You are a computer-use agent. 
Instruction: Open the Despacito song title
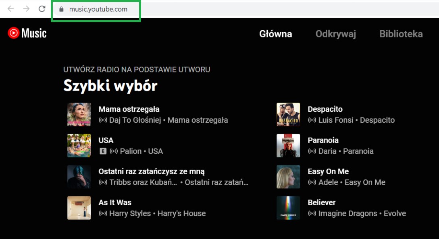tap(325, 109)
